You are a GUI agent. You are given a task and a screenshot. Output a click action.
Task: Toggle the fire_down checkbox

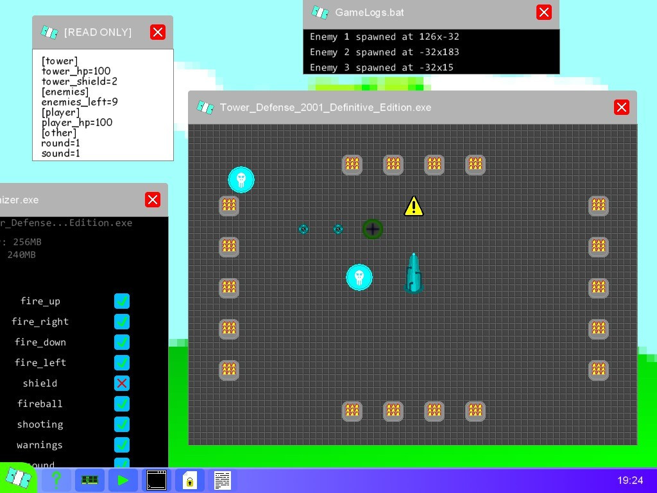pos(122,342)
